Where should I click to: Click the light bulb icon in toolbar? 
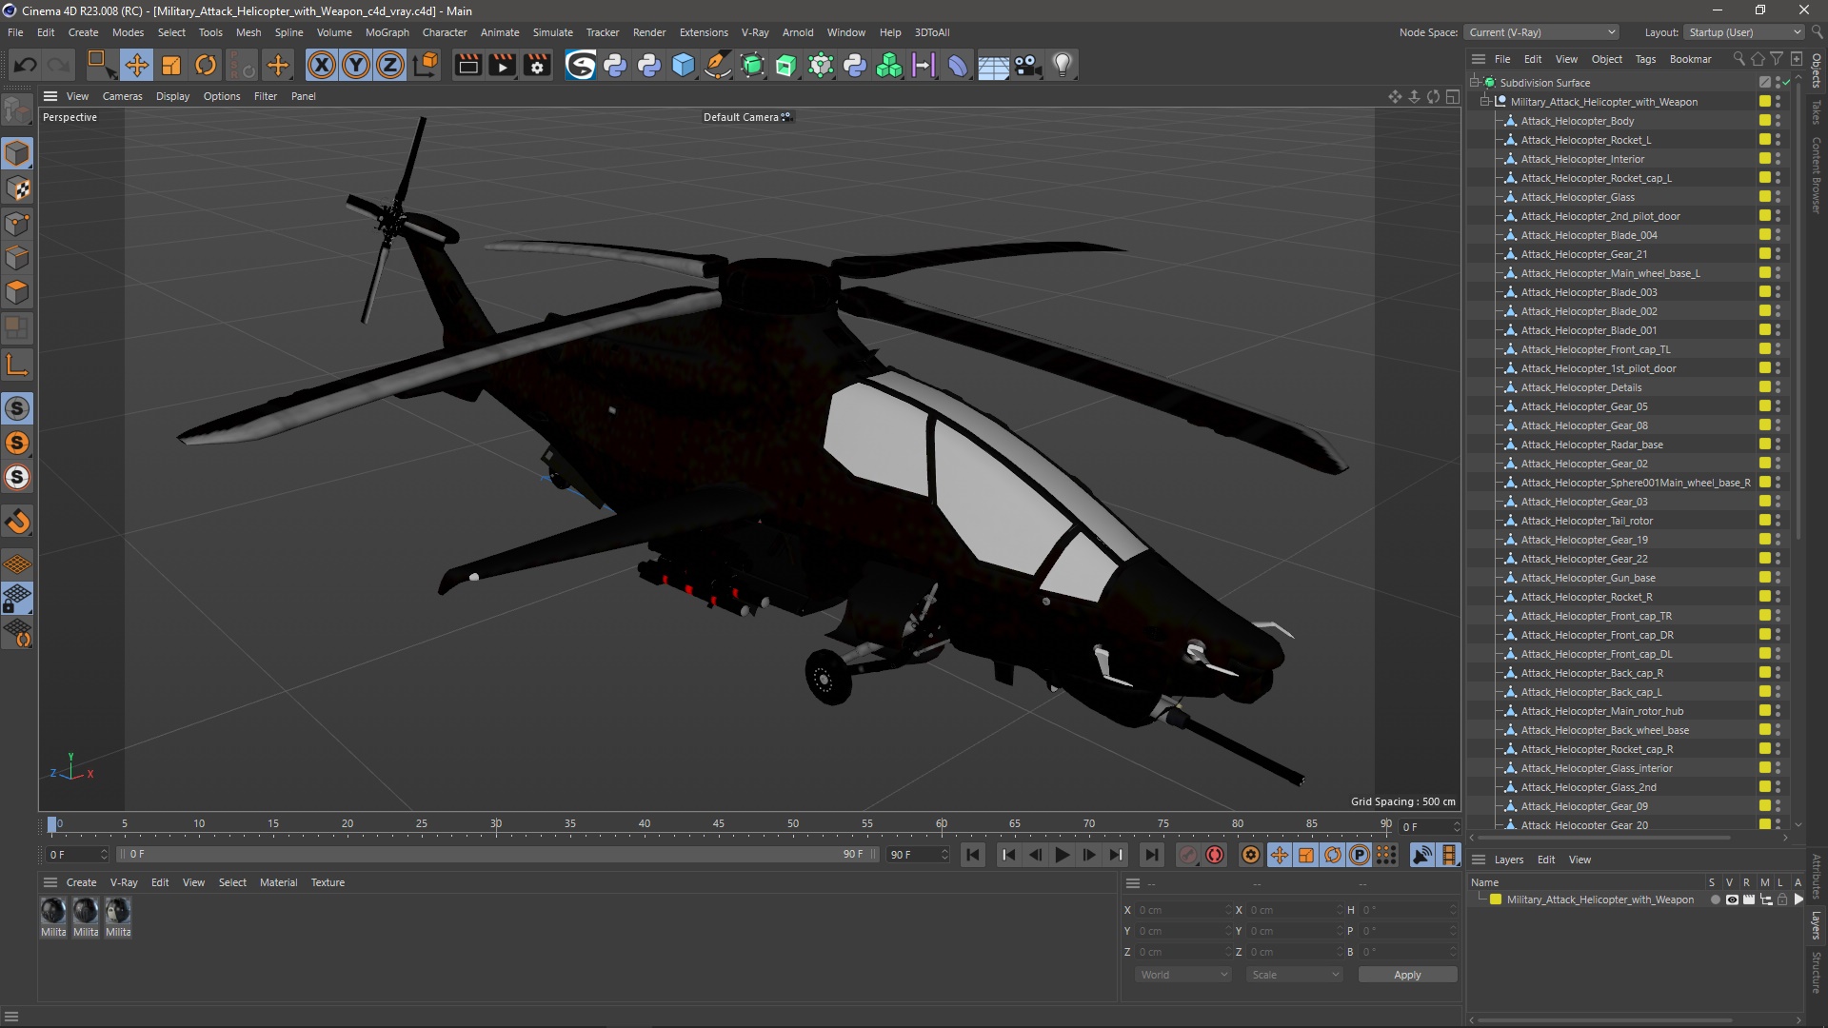pos(1063,65)
